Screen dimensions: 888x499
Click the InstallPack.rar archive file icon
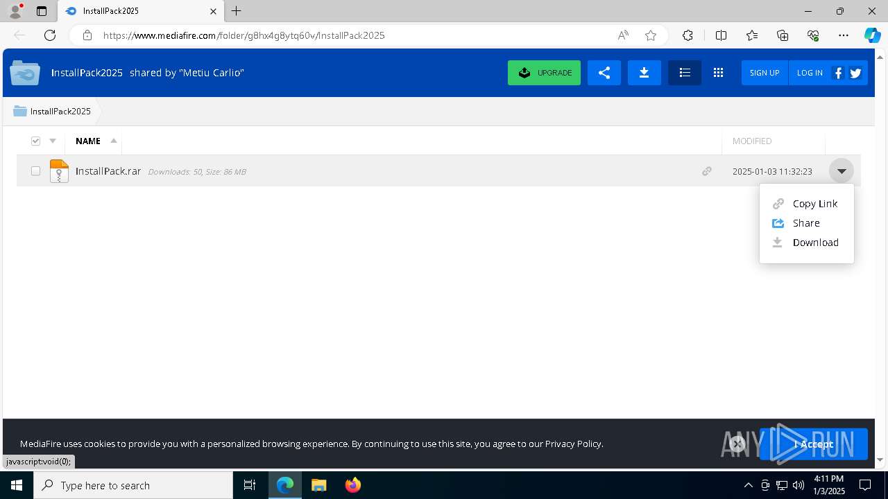pyautogui.click(x=59, y=171)
